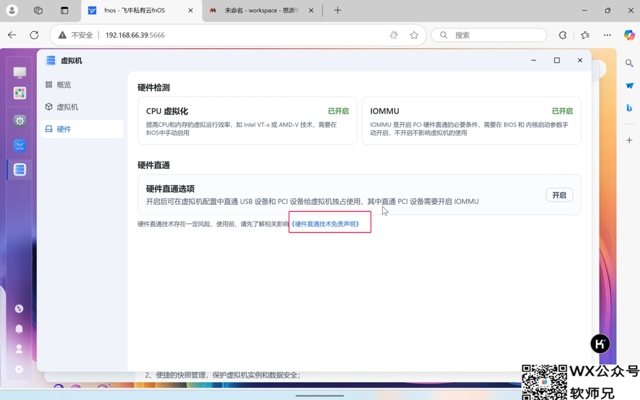This screenshot has width=640, height=400.
Task: Close the 虚拟机 app window
Action: [x=580, y=60]
